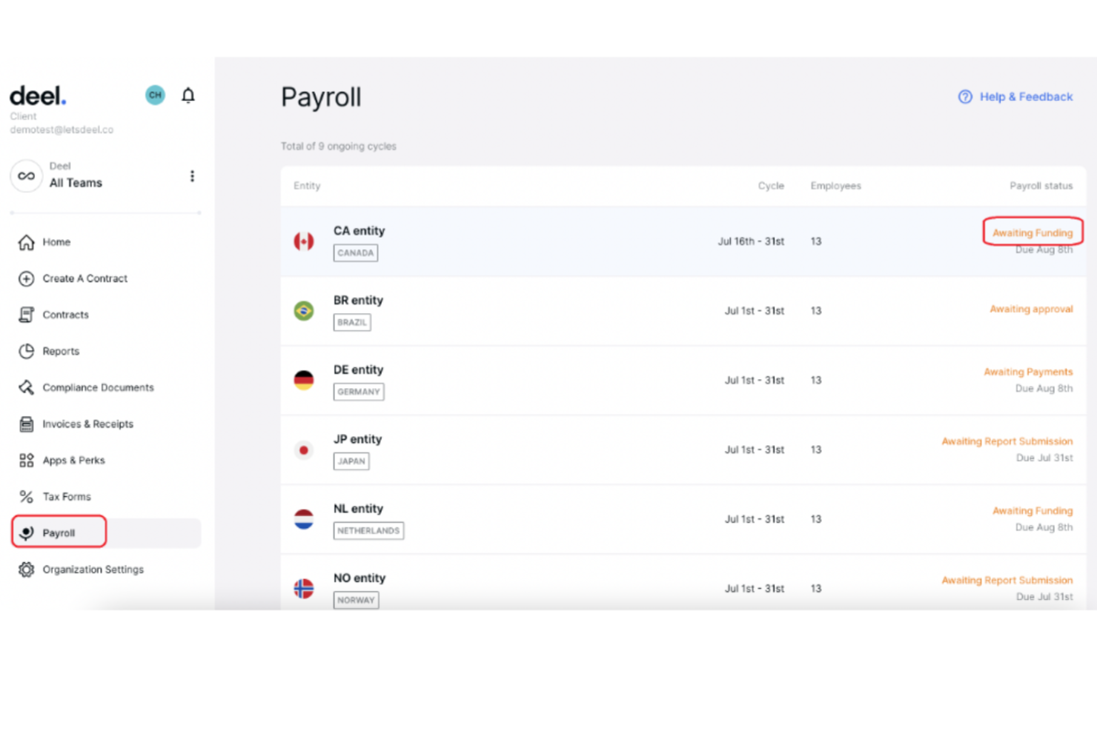
Task: Click the BRAZIL country tag
Action: [352, 322]
